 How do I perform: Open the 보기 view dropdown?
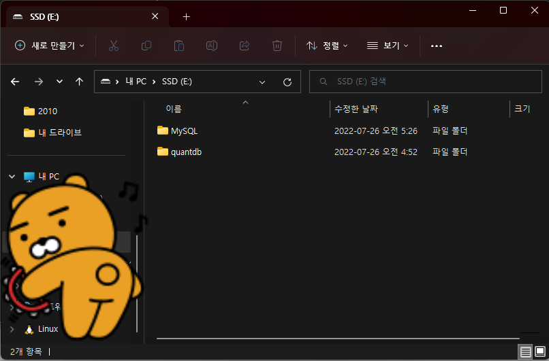388,46
